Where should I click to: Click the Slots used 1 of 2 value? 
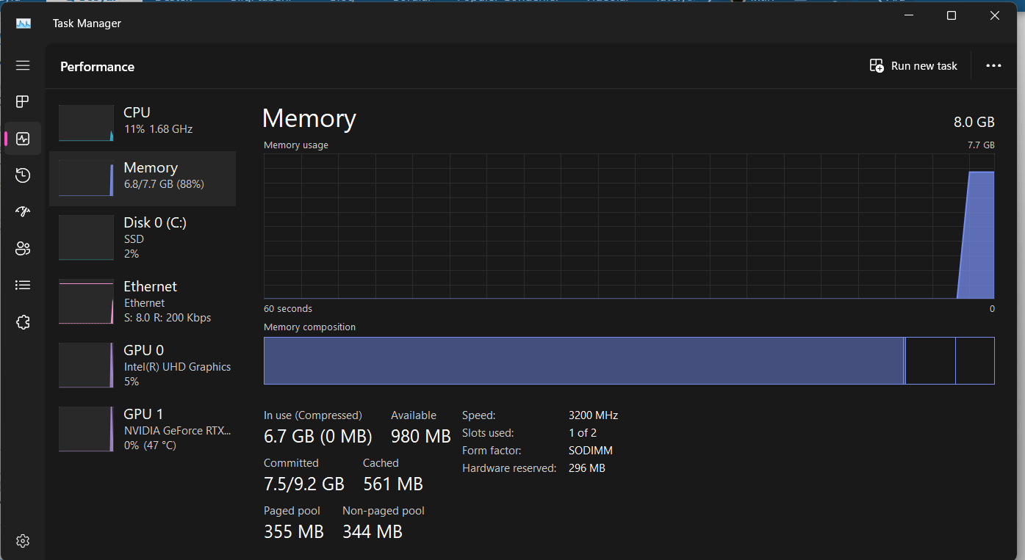tap(583, 433)
